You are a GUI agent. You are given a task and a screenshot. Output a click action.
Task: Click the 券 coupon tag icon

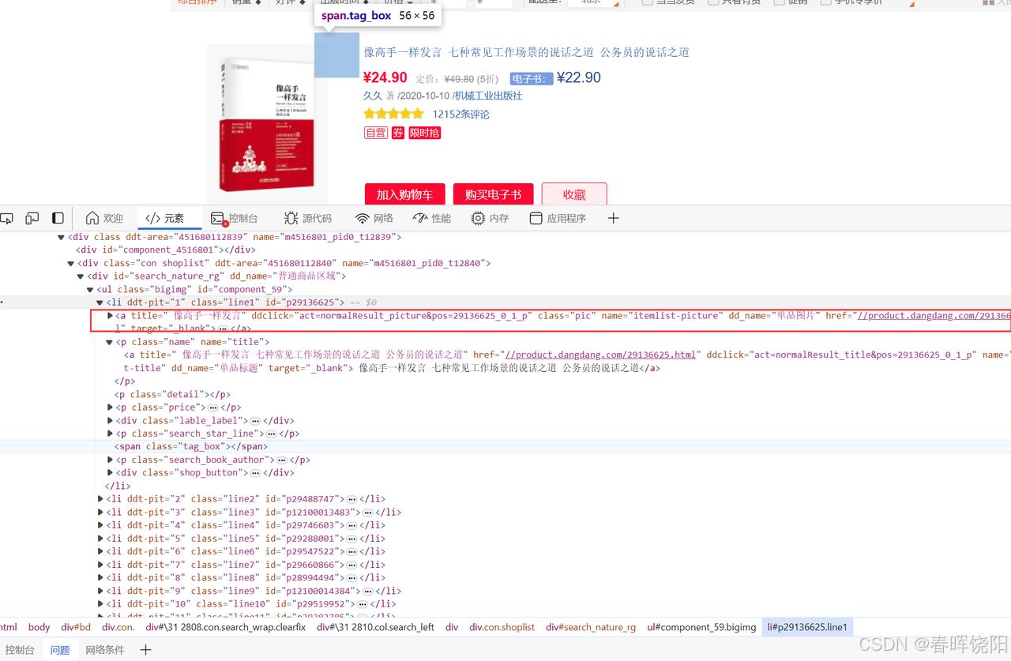pyautogui.click(x=398, y=133)
